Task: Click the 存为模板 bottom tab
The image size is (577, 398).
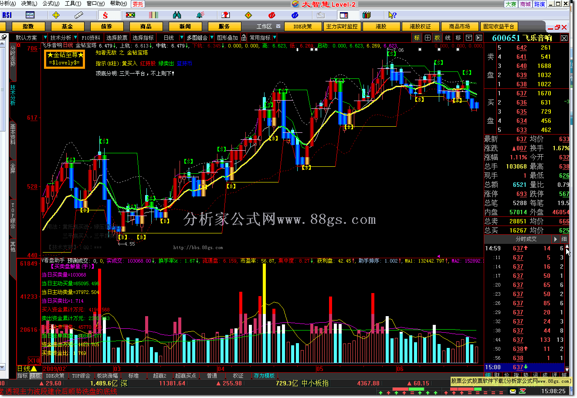Action: (265, 376)
